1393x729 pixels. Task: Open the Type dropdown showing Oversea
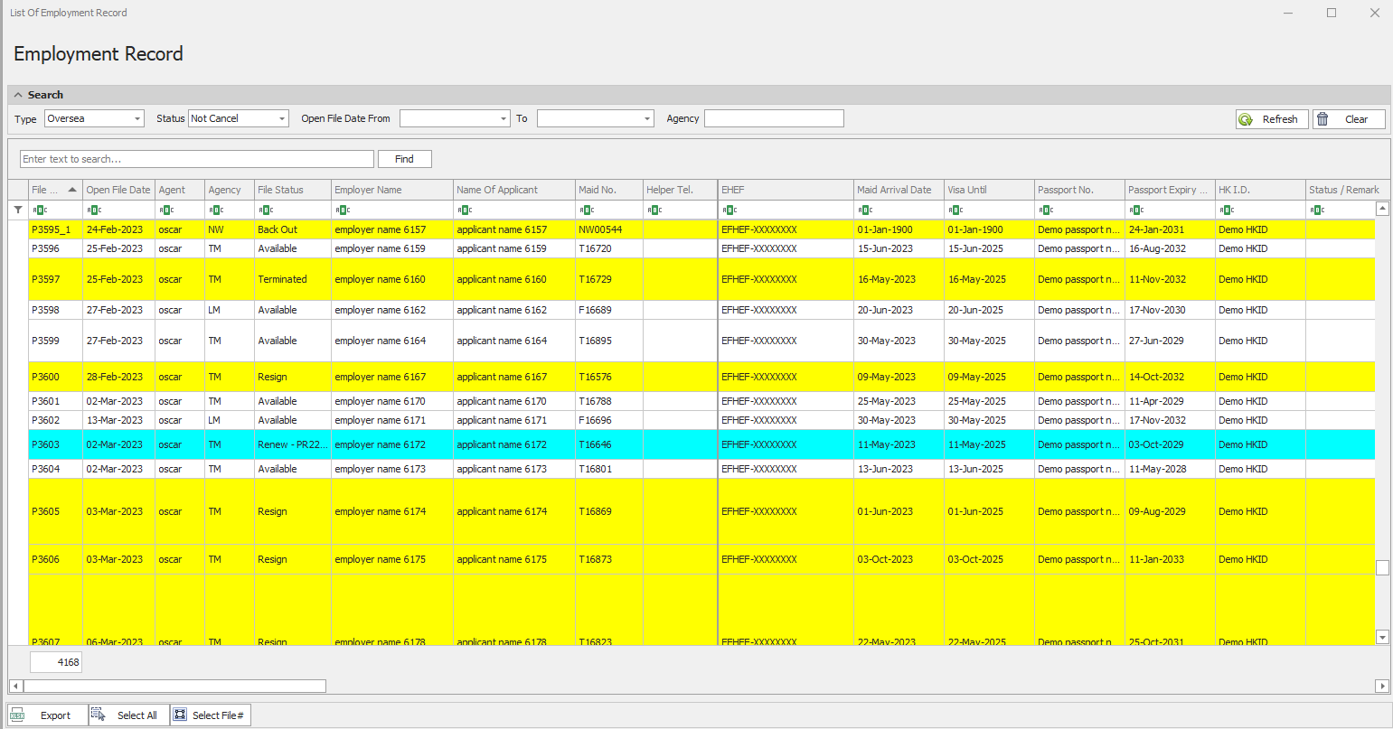(x=137, y=119)
